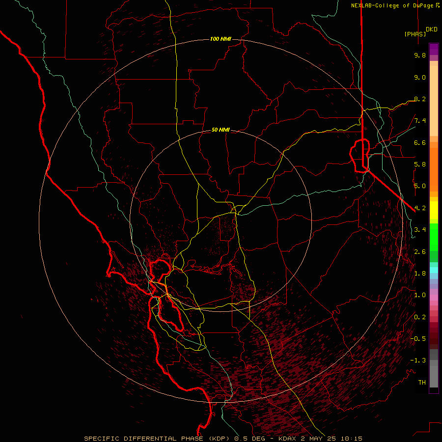The height and width of the screenshot is (442, 442).
Task: Click the 9.0 legend value
Action: (x=420, y=77)
